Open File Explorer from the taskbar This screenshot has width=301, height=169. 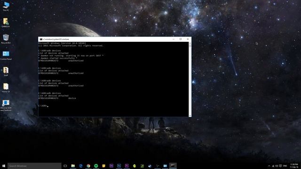point(73,166)
